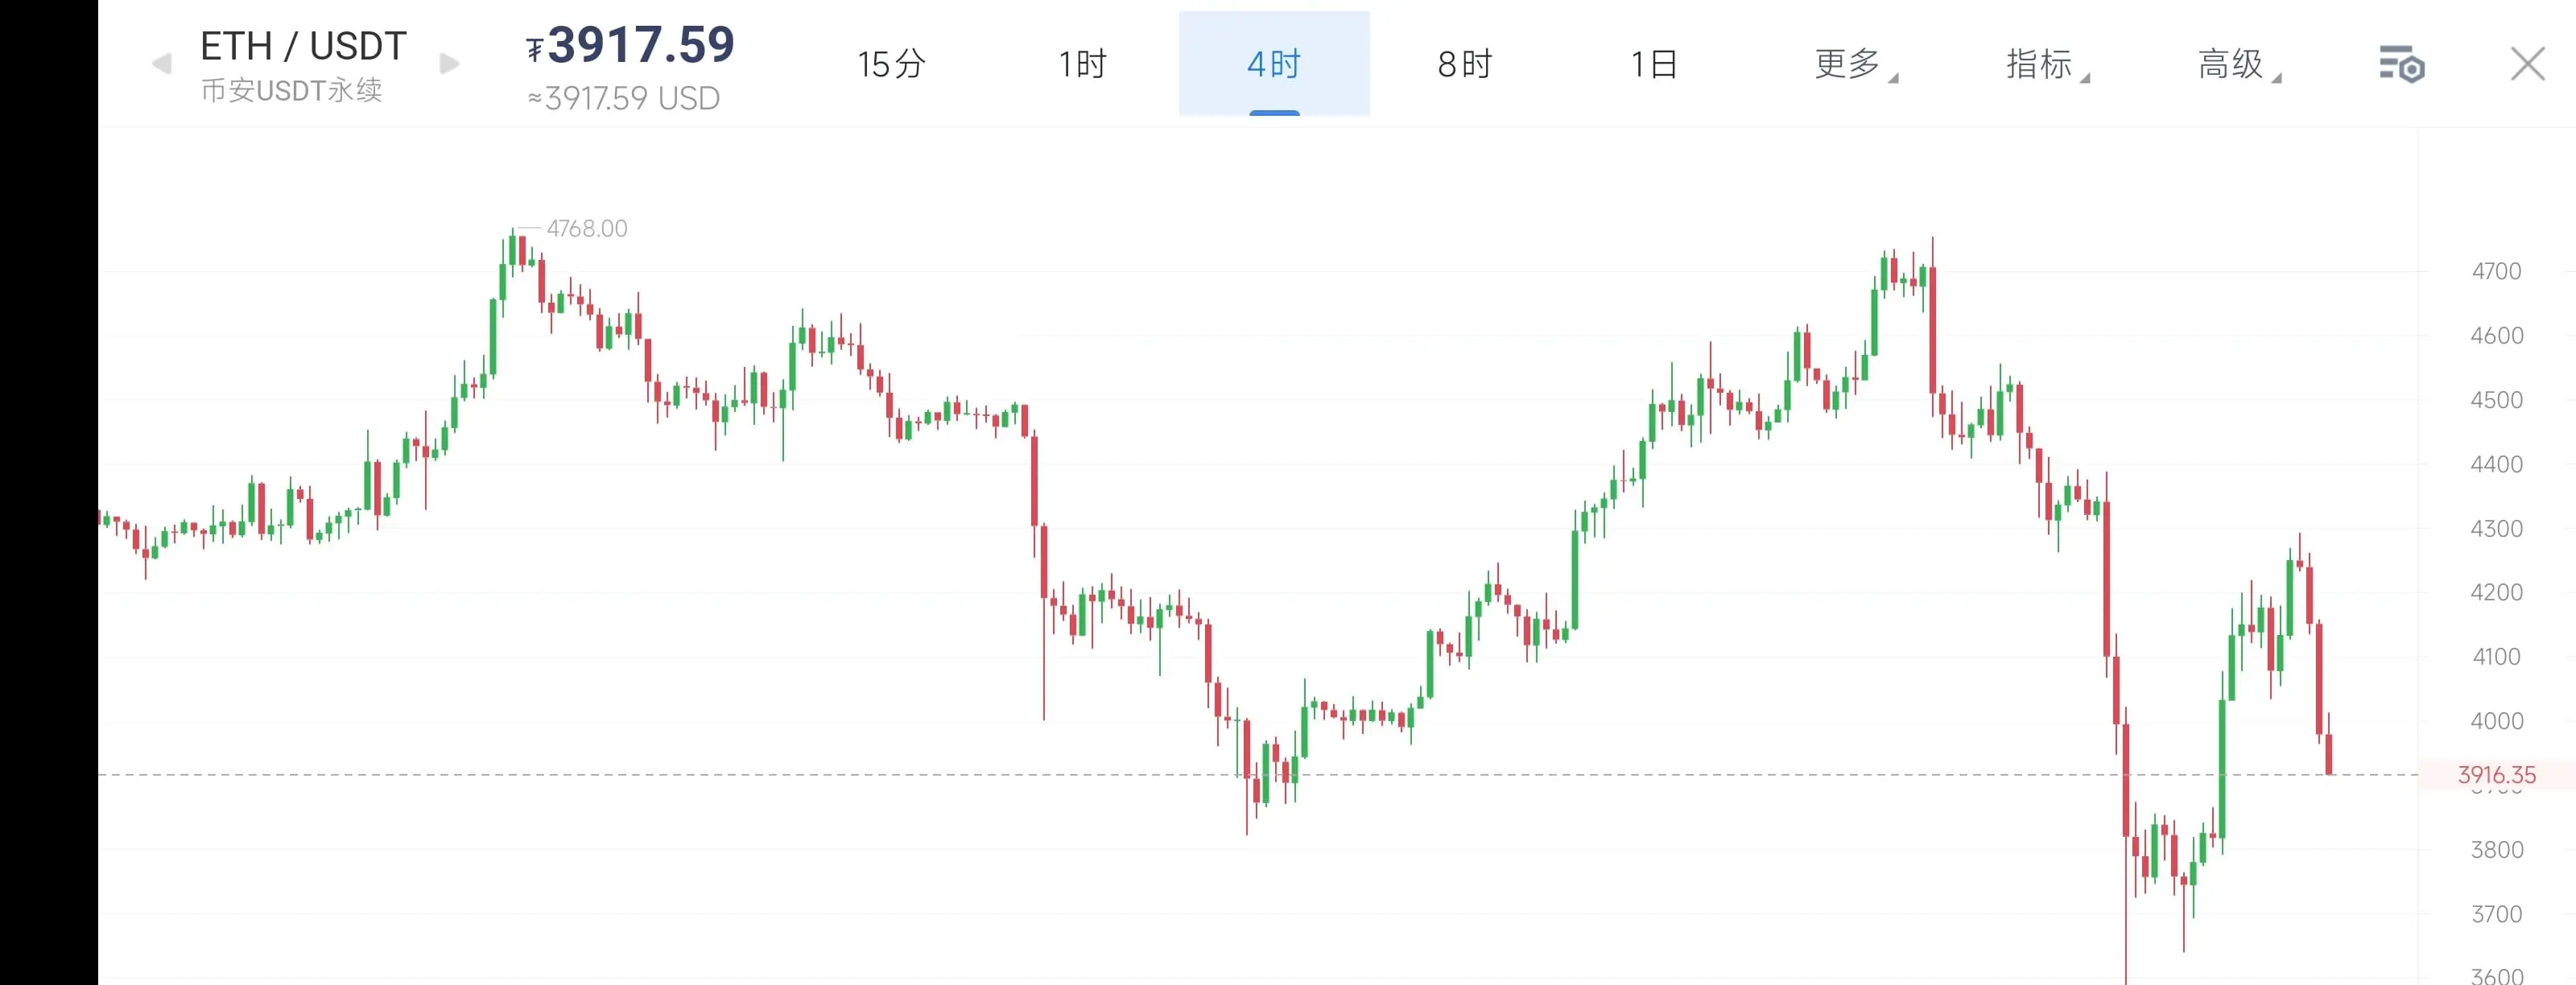Click the 3916.35 current price label

tap(2497, 775)
